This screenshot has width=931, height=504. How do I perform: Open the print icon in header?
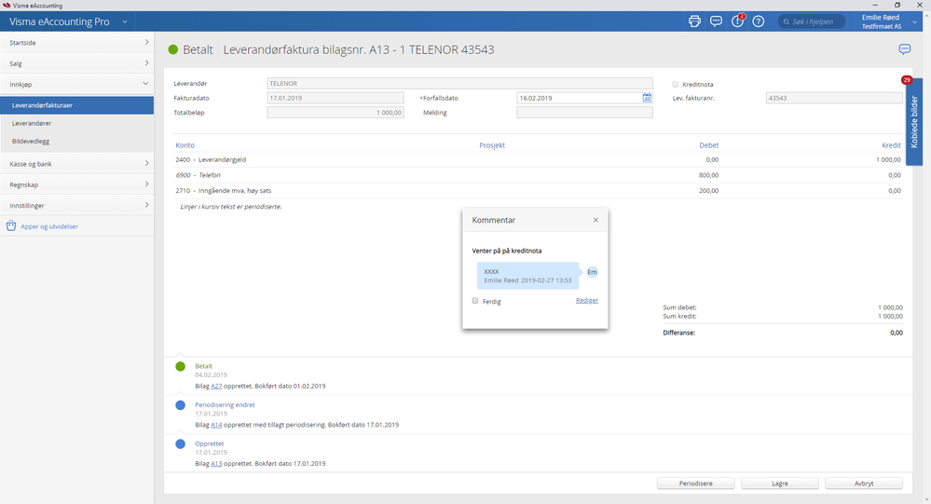point(694,21)
